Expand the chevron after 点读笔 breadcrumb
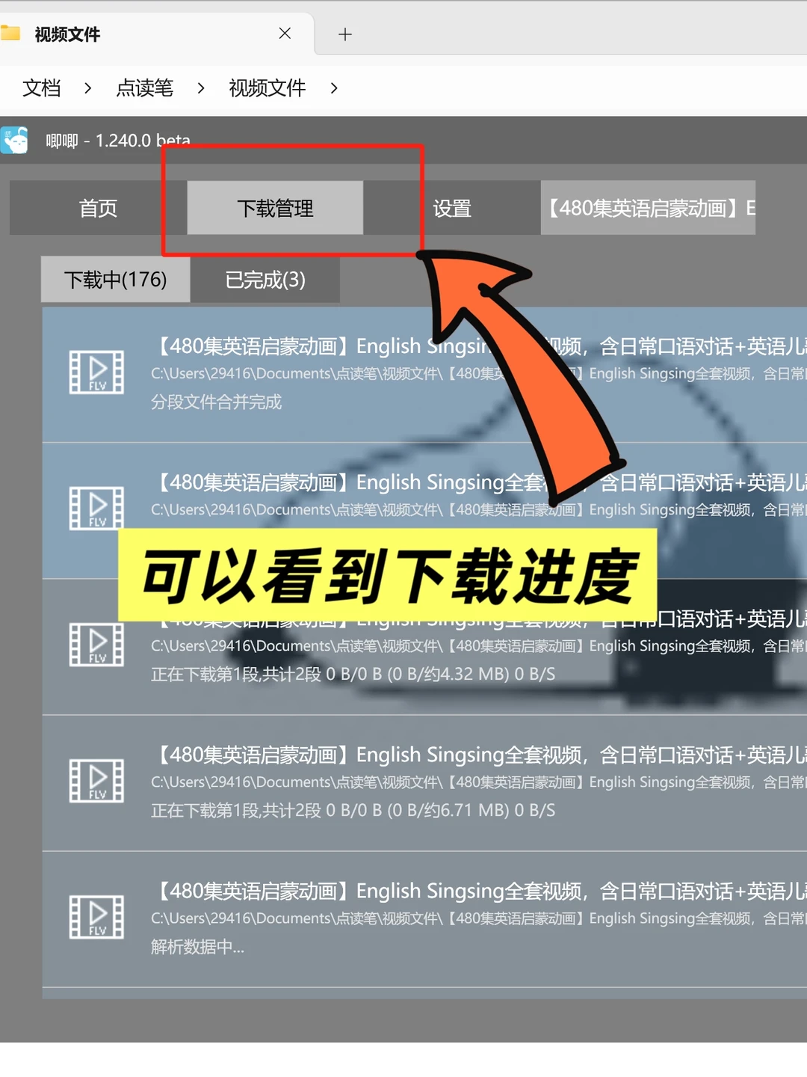807x1077 pixels. 200,88
